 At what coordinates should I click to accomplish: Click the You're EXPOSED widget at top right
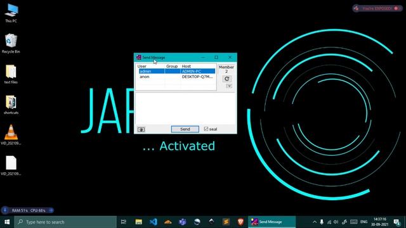tap(377, 8)
